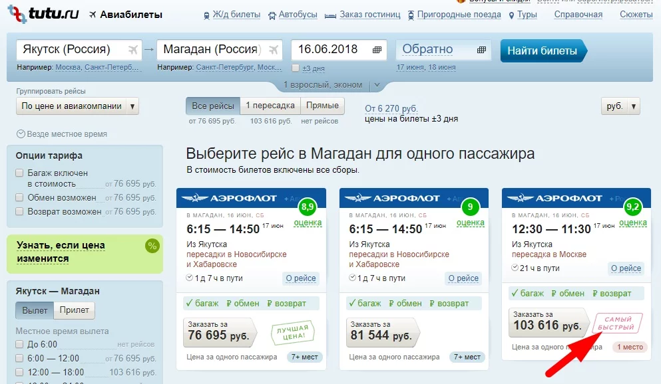Screen dimensions: 661x384
Task: Click the 18 июня return date suggestion
Action: (x=442, y=67)
